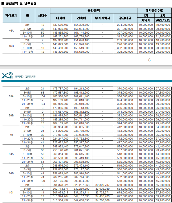The width and height of the screenshot is (172, 203).
Task: Click the 2차 header cell
Action: coord(163,15)
